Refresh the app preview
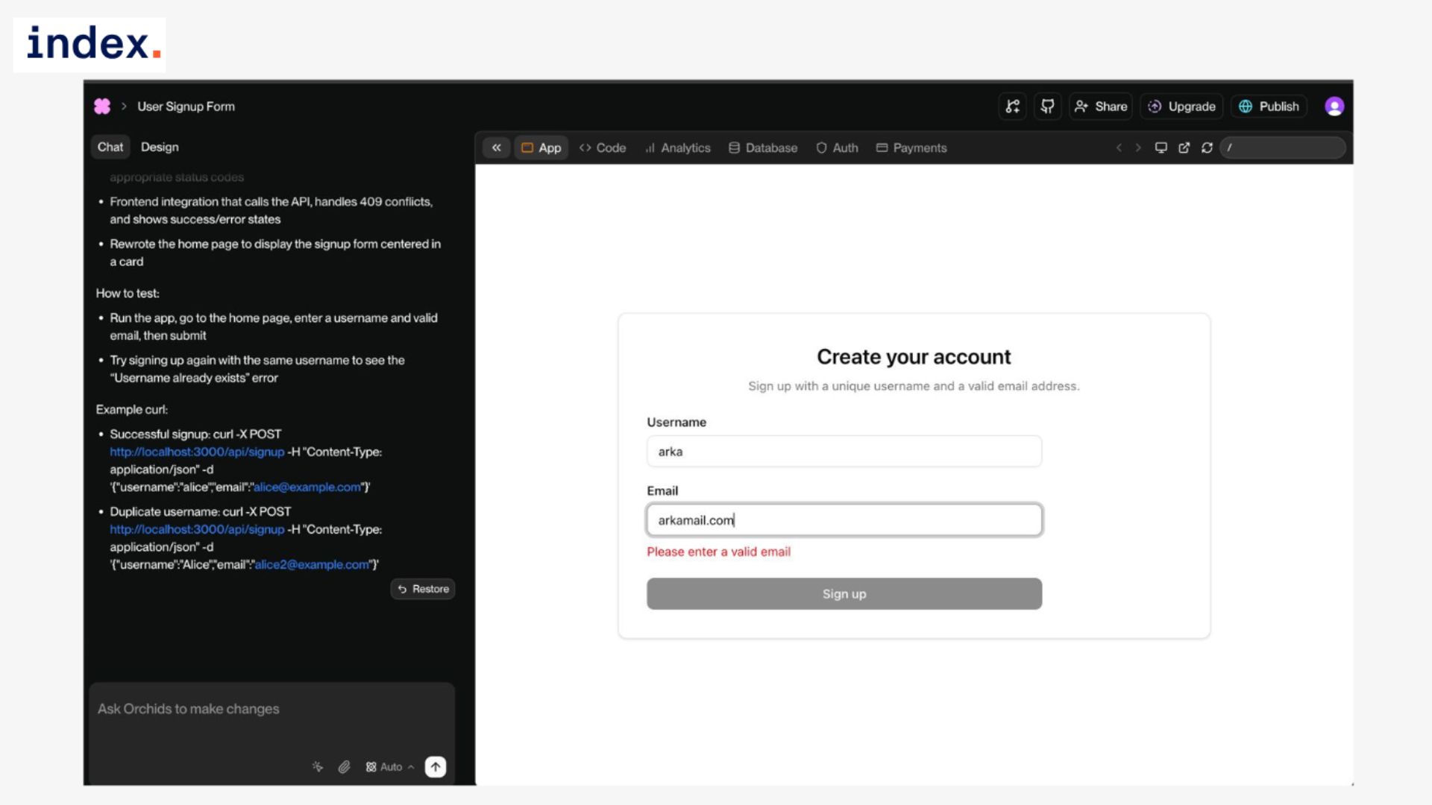Screen dimensions: 1432x805 coord(1207,148)
